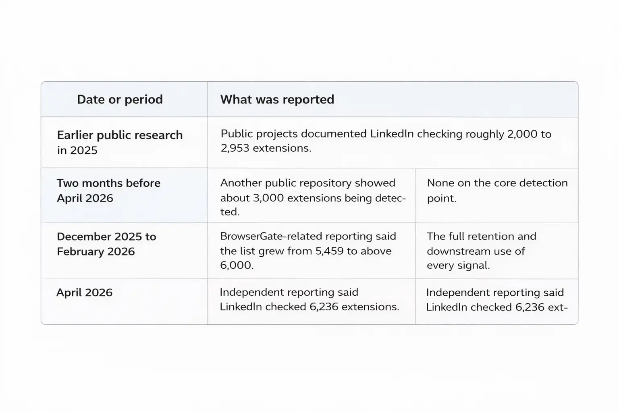Click the number "2,953" in the first row
This screenshot has height=412, width=619.
[234, 148]
